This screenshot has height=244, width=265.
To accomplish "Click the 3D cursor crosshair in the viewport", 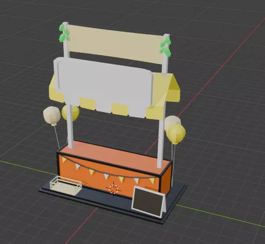I will tap(113, 189).
